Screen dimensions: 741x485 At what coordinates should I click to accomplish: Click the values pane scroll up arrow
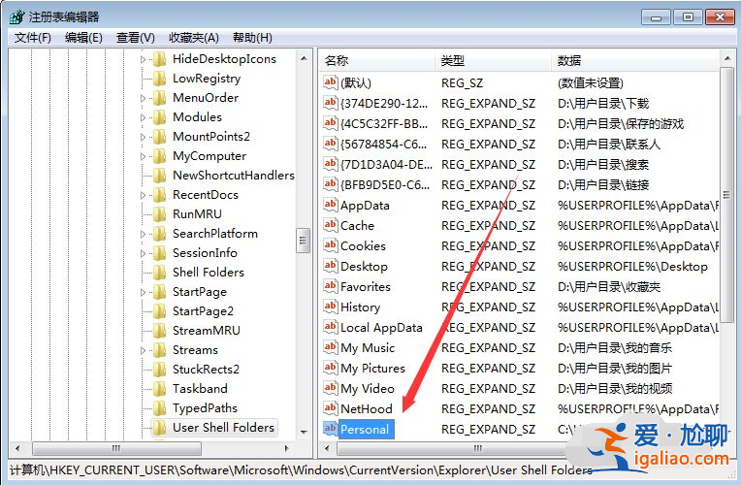click(x=726, y=58)
